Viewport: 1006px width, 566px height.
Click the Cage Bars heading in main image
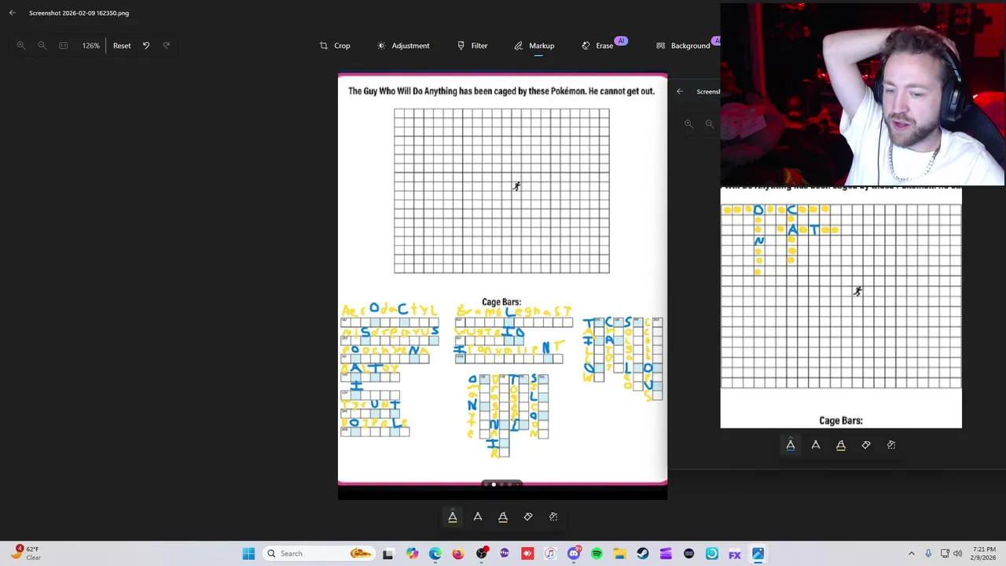point(501,302)
